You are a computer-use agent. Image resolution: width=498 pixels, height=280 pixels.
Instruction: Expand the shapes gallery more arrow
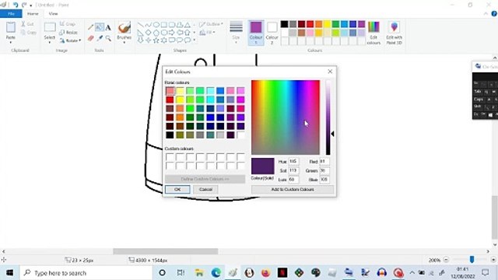(194, 40)
